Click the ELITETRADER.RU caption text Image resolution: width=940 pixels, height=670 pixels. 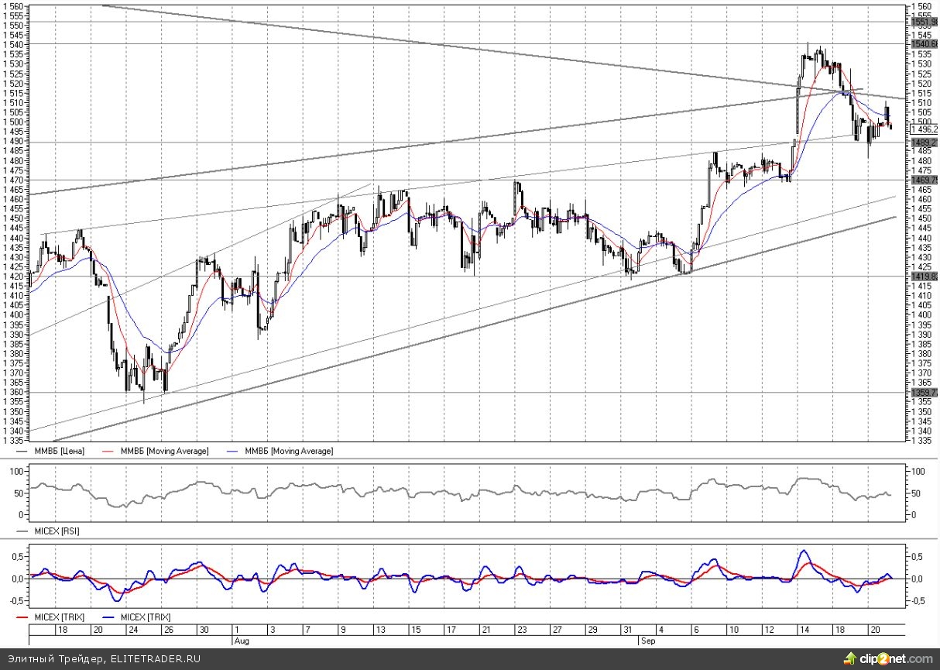(x=104, y=658)
